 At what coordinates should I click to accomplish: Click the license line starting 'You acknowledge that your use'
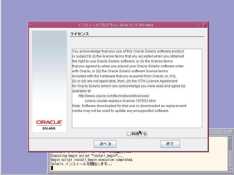tap(128, 51)
